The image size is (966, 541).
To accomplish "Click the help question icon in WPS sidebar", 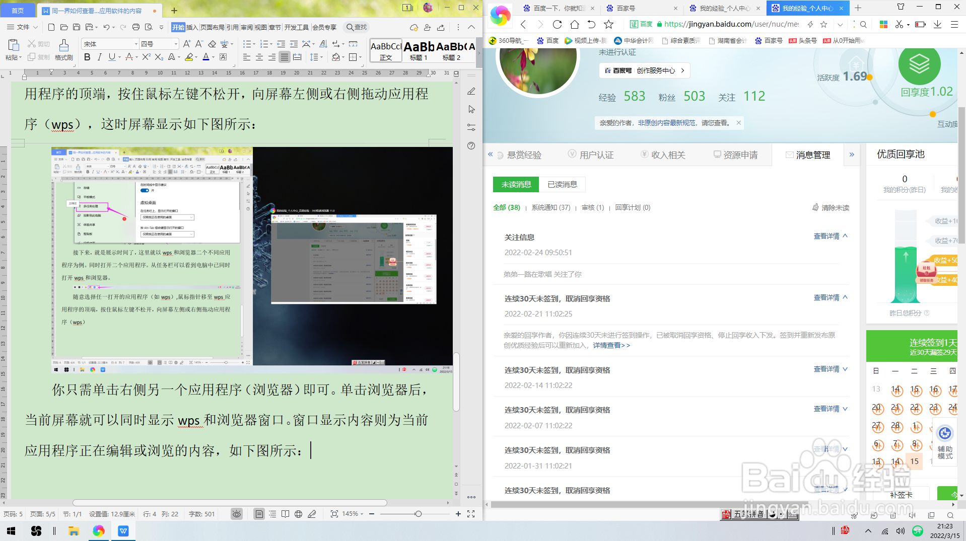I will [471, 146].
